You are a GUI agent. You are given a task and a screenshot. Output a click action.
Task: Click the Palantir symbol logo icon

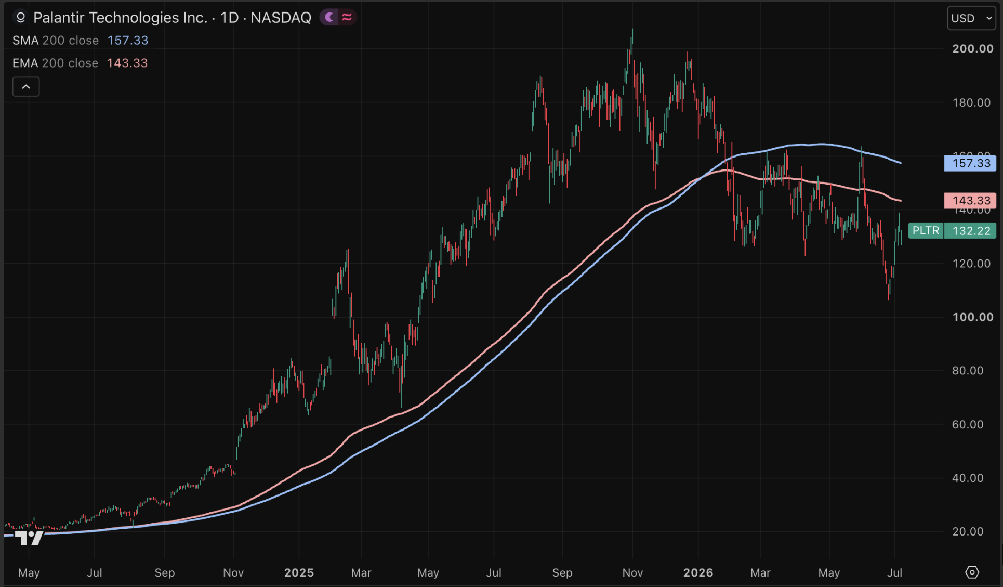pyautogui.click(x=20, y=18)
